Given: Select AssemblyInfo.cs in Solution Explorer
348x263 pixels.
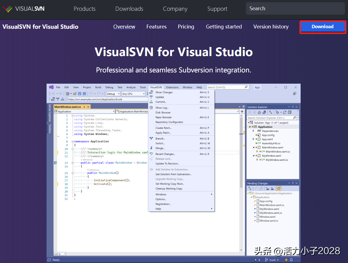Looking at the screenshot, I should pos(271,143).
